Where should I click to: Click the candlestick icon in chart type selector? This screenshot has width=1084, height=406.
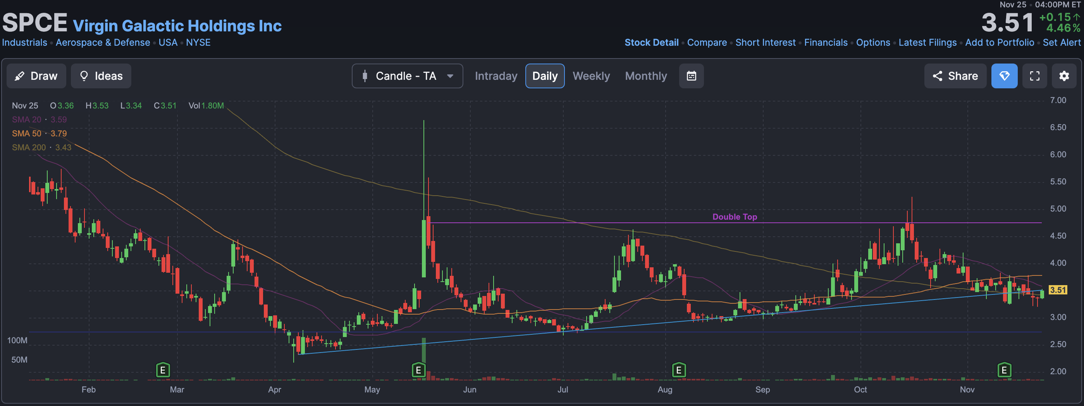coord(365,76)
